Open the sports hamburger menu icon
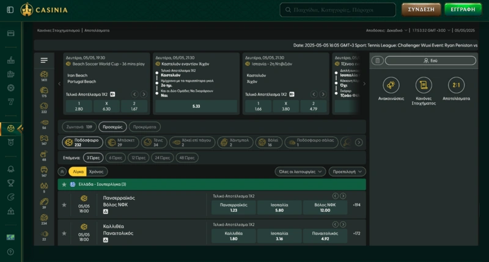The height and width of the screenshot is (262, 489). point(44,60)
